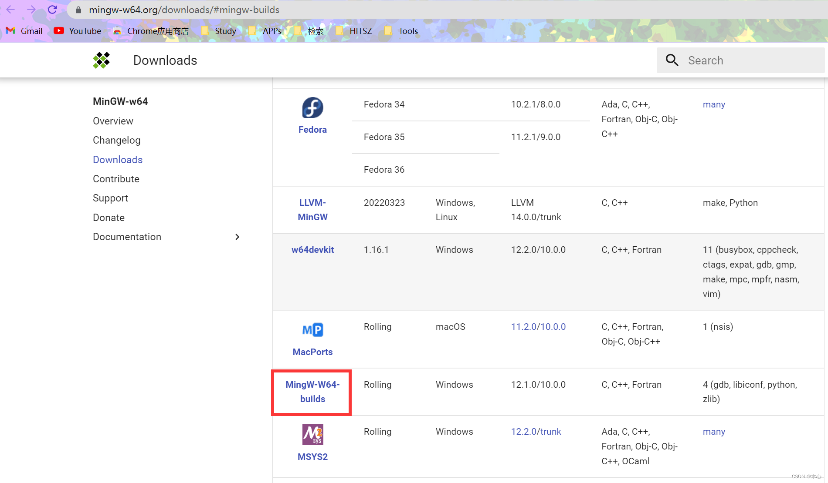Select Downloads in sidebar
This screenshot has height=483, width=828.
(118, 160)
